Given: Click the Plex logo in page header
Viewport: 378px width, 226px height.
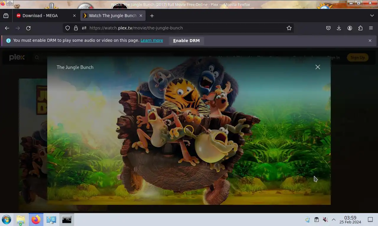Looking at the screenshot, I should point(17,57).
